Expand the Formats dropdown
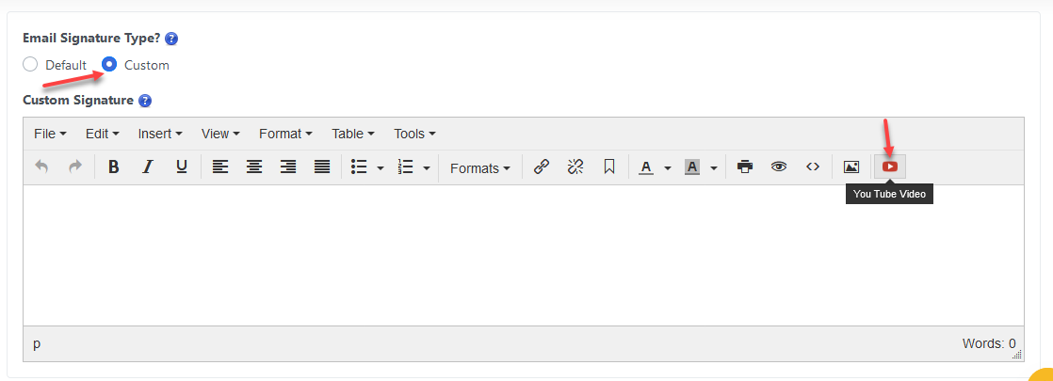Image resolution: width=1053 pixels, height=381 pixels. (480, 168)
